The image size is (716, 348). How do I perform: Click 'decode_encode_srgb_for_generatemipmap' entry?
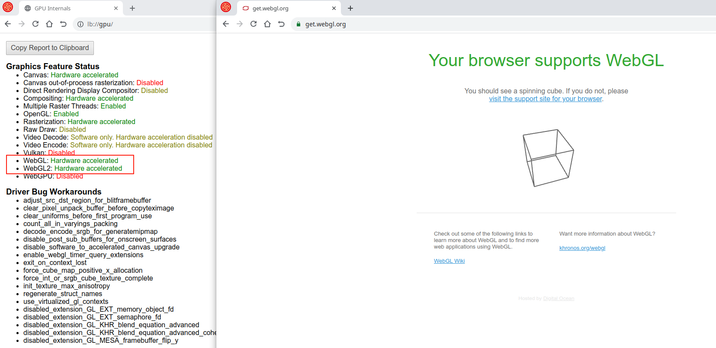point(90,231)
